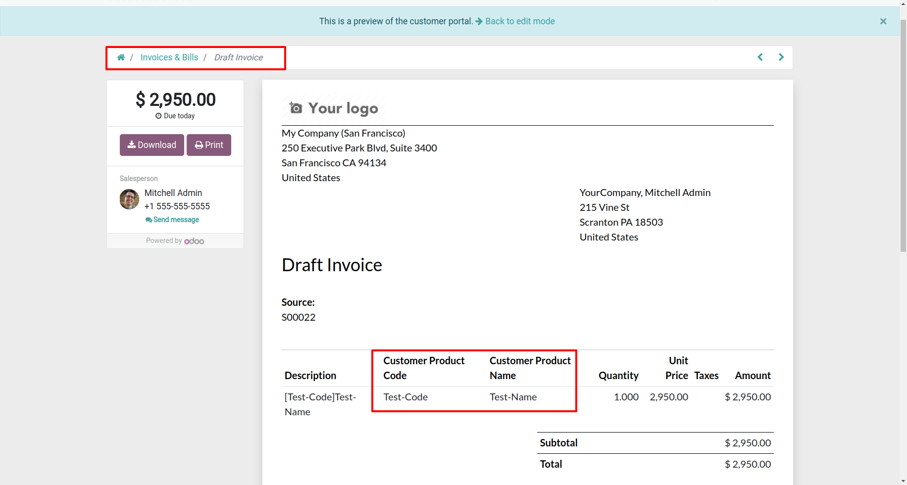Viewport: 907px width, 485px height.
Task: Click the Customer Product Code column header
Action: click(x=424, y=368)
